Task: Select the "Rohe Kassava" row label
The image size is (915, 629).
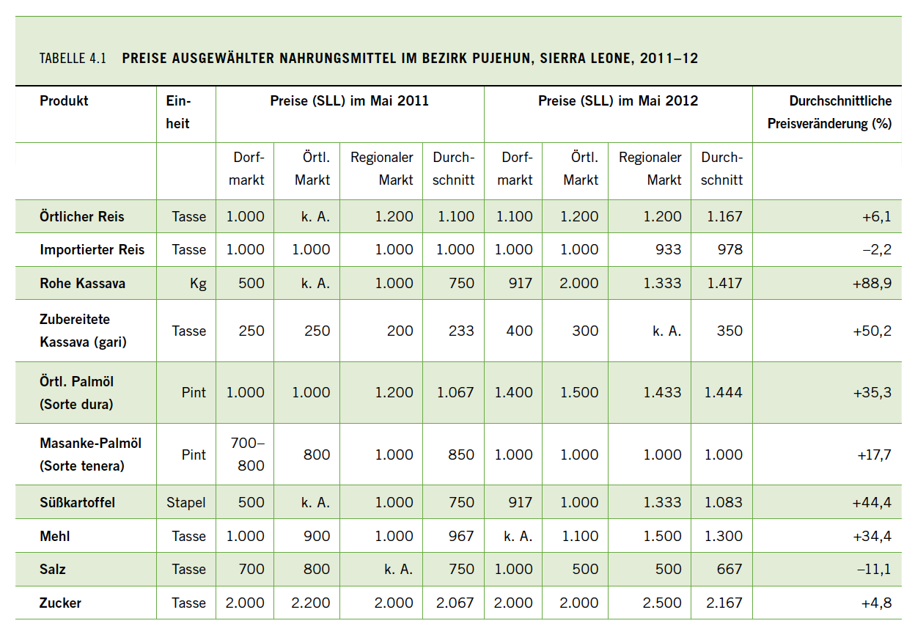Action: 82,283
